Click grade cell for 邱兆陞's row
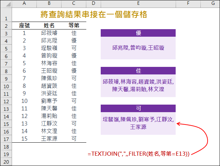 74,40
